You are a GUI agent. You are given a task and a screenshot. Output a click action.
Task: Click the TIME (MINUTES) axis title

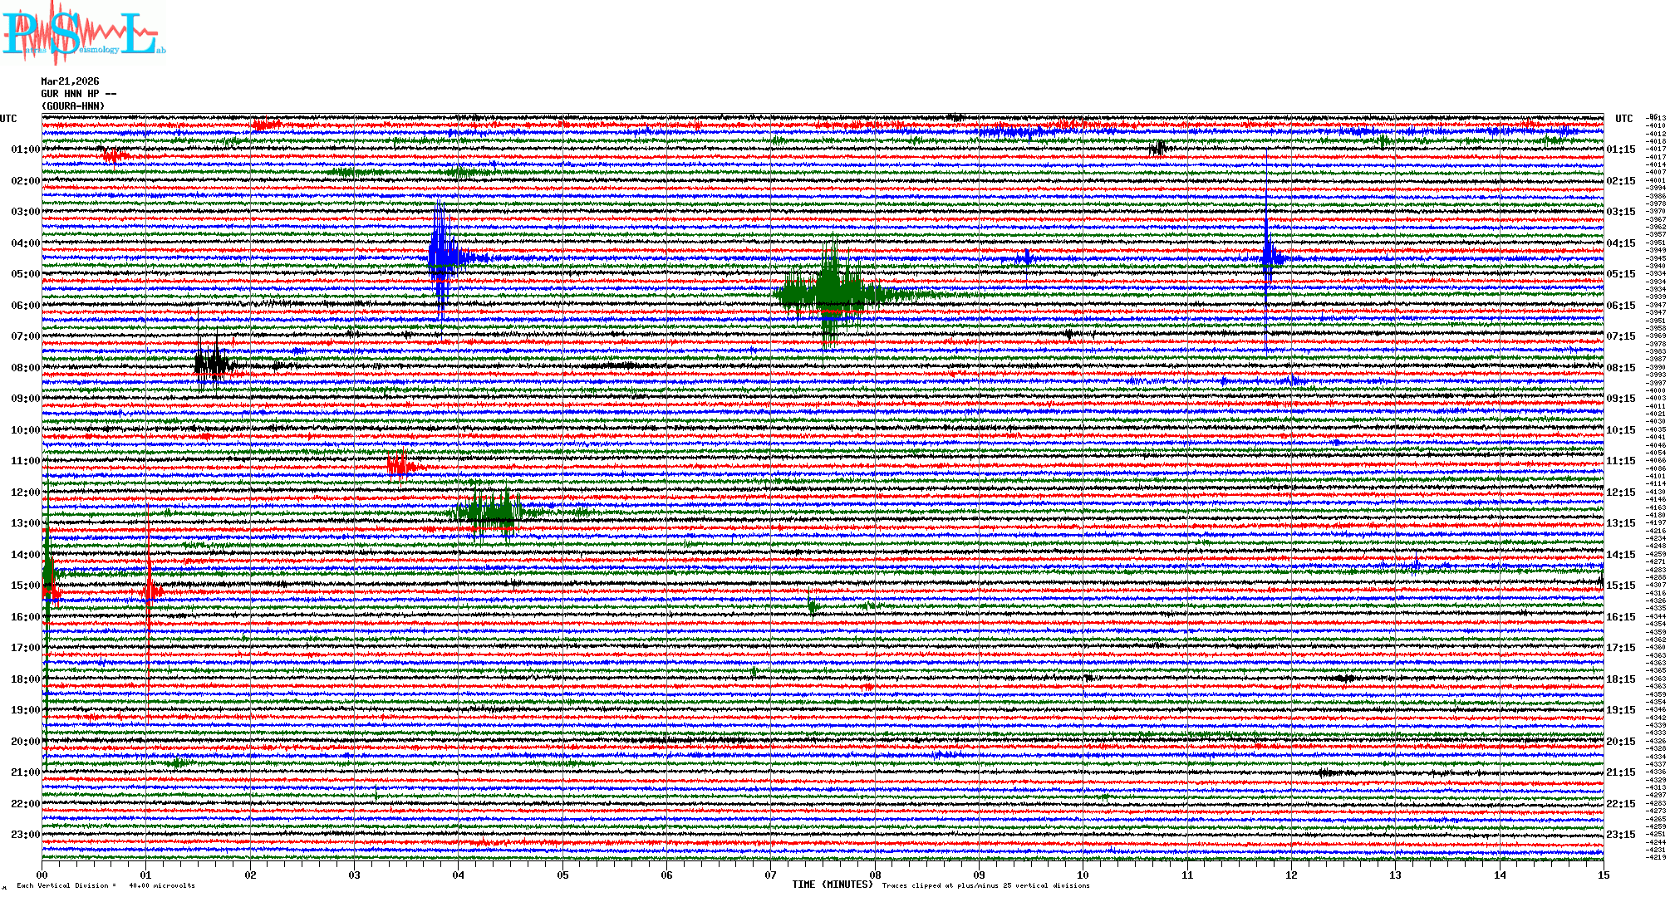833,885
